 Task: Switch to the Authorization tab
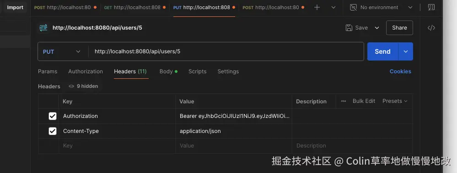[x=86, y=71]
